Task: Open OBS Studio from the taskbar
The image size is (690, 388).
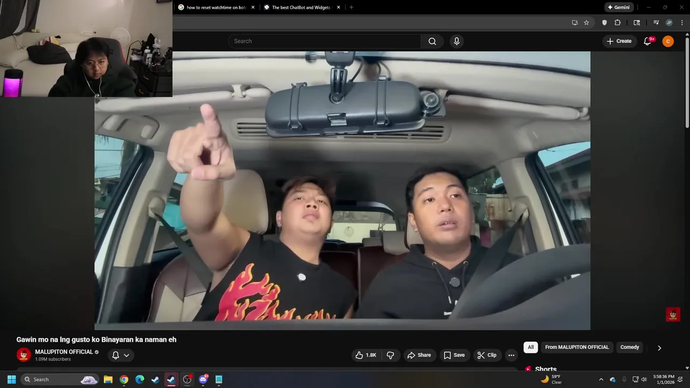Action: pos(187,379)
